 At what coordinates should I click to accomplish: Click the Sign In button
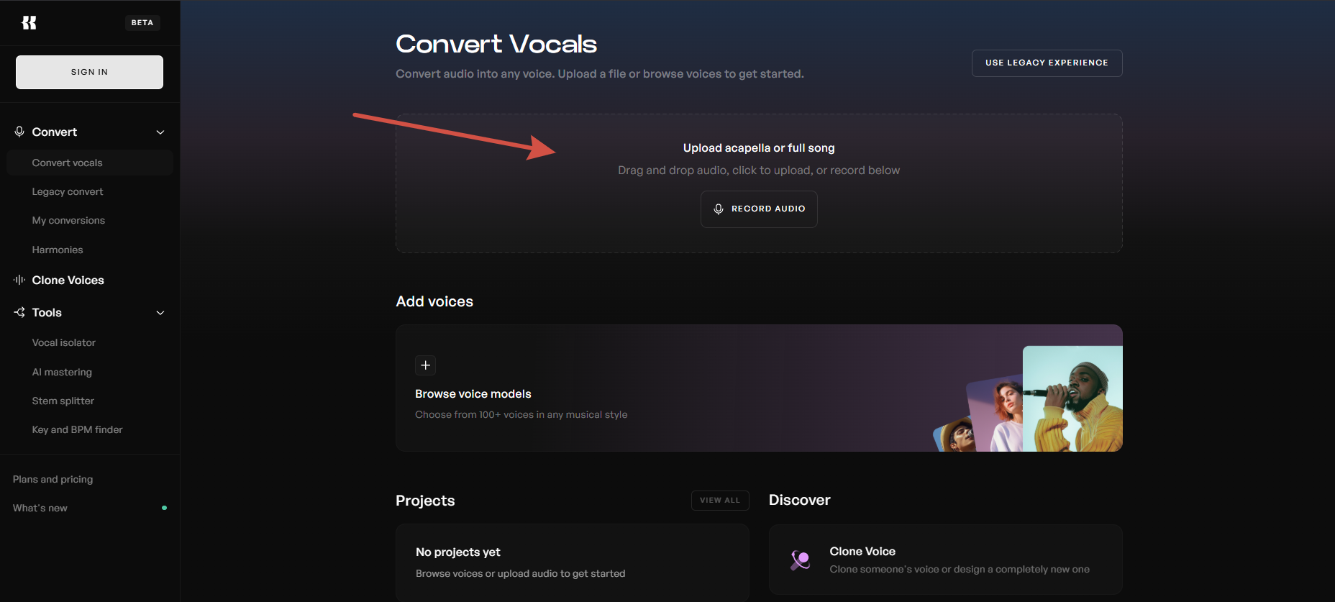(89, 72)
